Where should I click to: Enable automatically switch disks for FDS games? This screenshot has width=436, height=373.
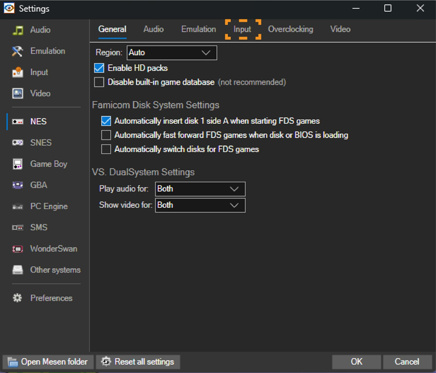pyautogui.click(x=106, y=149)
